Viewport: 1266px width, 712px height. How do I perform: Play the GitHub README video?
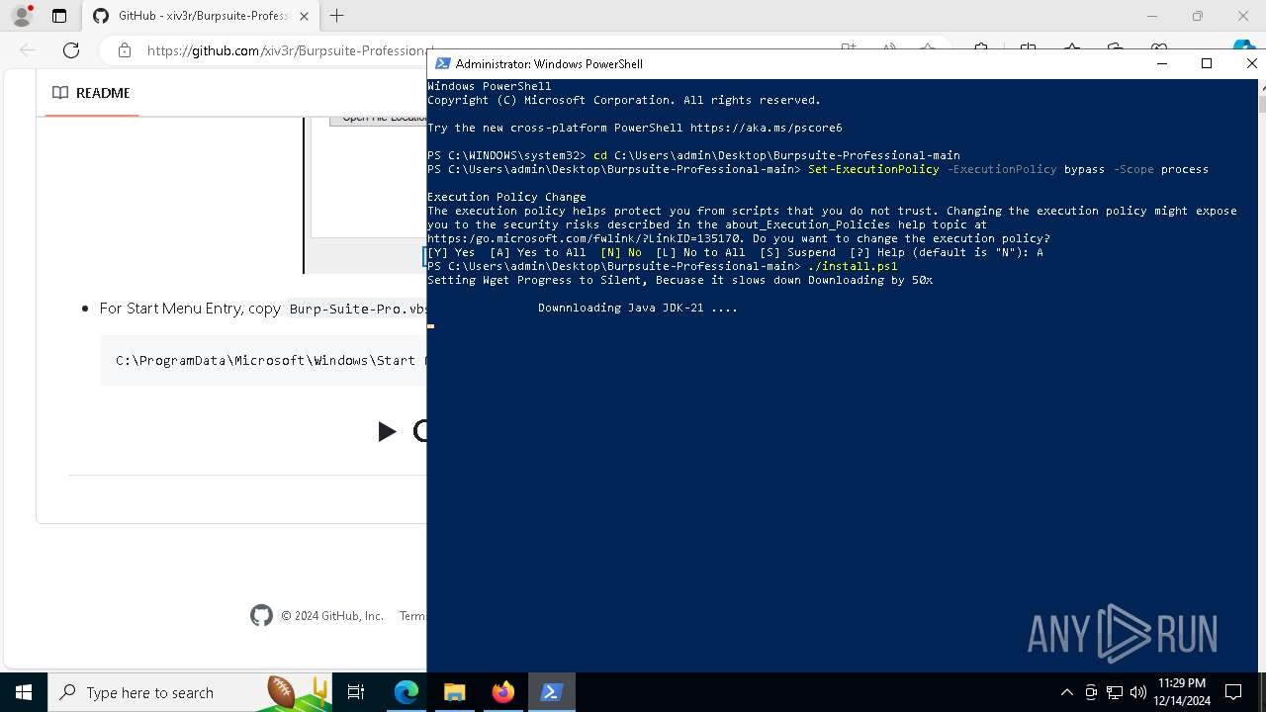[x=387, y=431]
